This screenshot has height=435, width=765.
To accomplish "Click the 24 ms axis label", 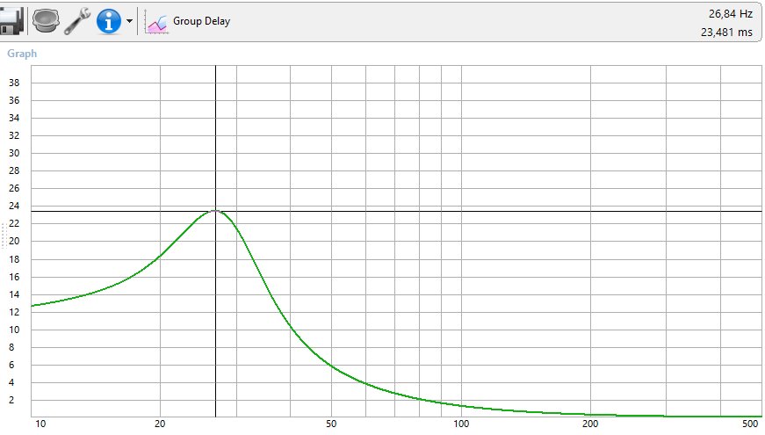I will [14, 206].
